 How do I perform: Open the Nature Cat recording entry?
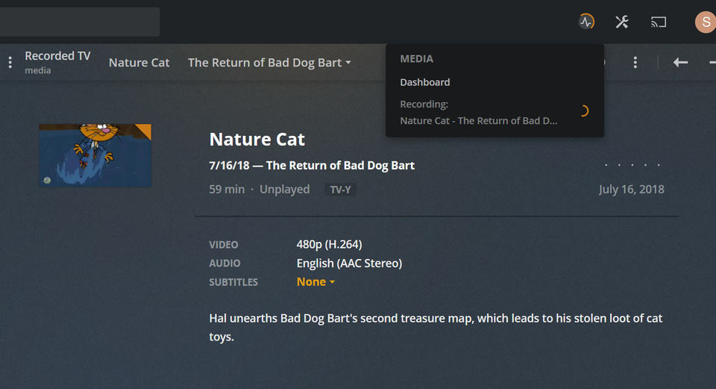[x=479, y=120]
